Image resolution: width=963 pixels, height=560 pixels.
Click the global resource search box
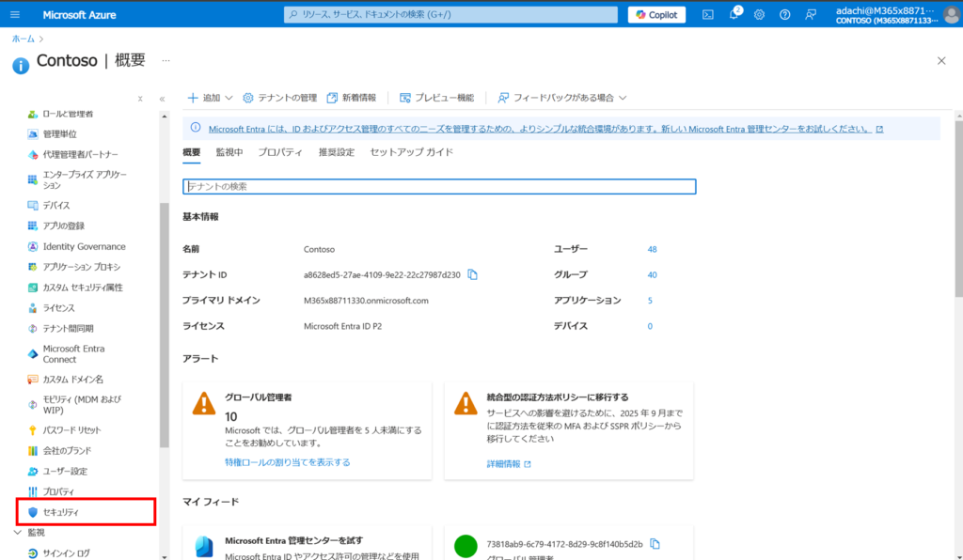click(450, 14)
